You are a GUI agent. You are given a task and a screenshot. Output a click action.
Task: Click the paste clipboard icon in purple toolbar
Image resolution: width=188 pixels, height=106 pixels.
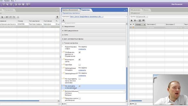point(11,4)
